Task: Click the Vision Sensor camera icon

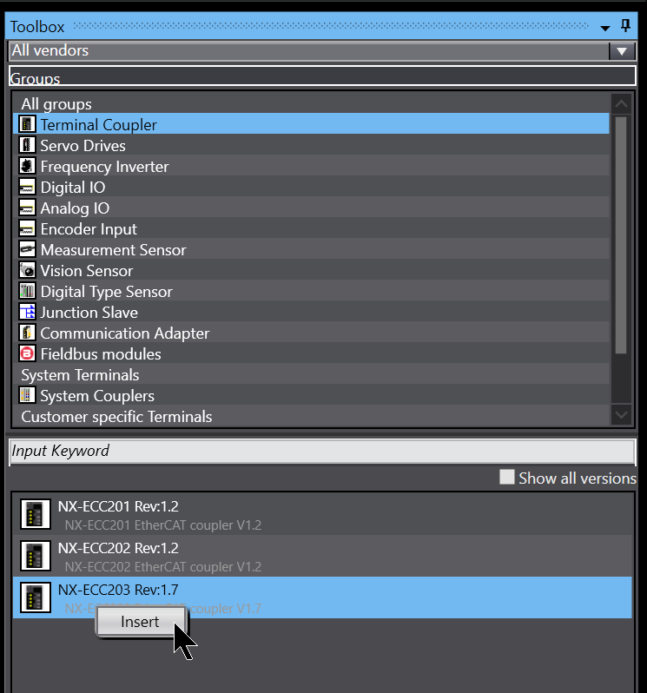Action: [x=27, y=270]
